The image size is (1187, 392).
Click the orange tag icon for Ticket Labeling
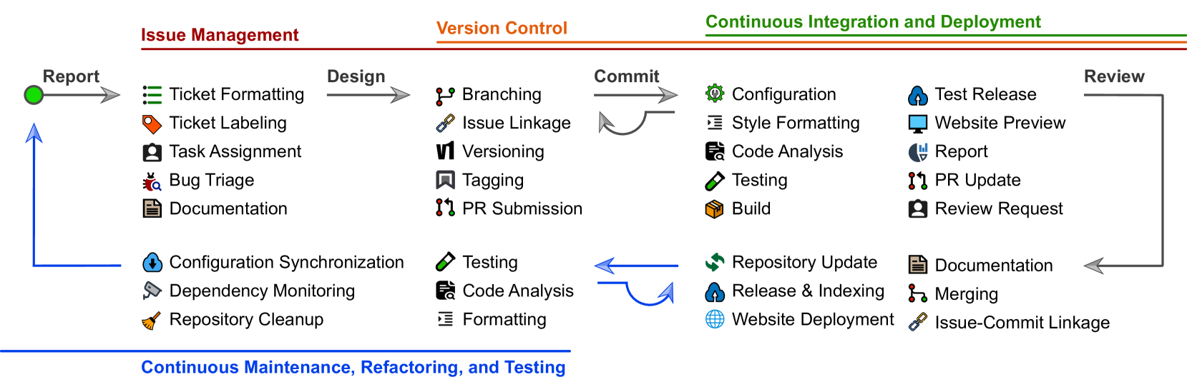[x=152, y=124]
